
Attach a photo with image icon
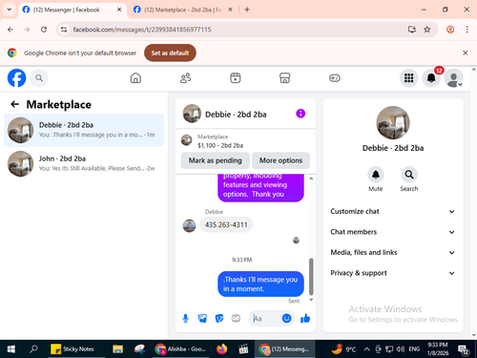tap(202, 318)
